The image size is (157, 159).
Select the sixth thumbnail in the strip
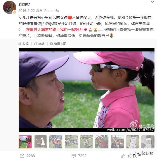pos(102,142)
